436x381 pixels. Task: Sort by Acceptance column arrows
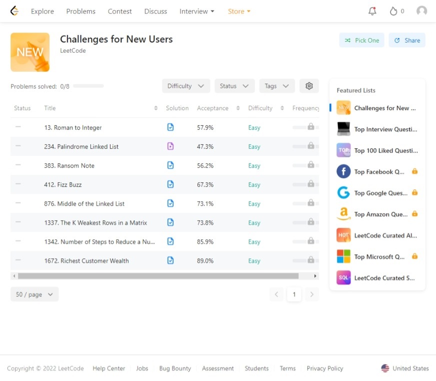pos(238,108)
